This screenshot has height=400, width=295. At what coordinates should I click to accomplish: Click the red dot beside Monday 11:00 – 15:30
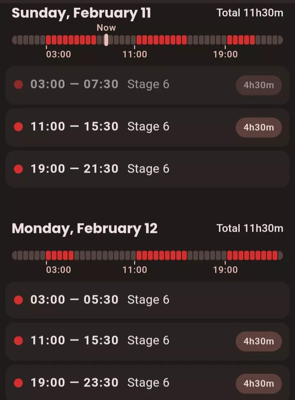tap(18, 340)
